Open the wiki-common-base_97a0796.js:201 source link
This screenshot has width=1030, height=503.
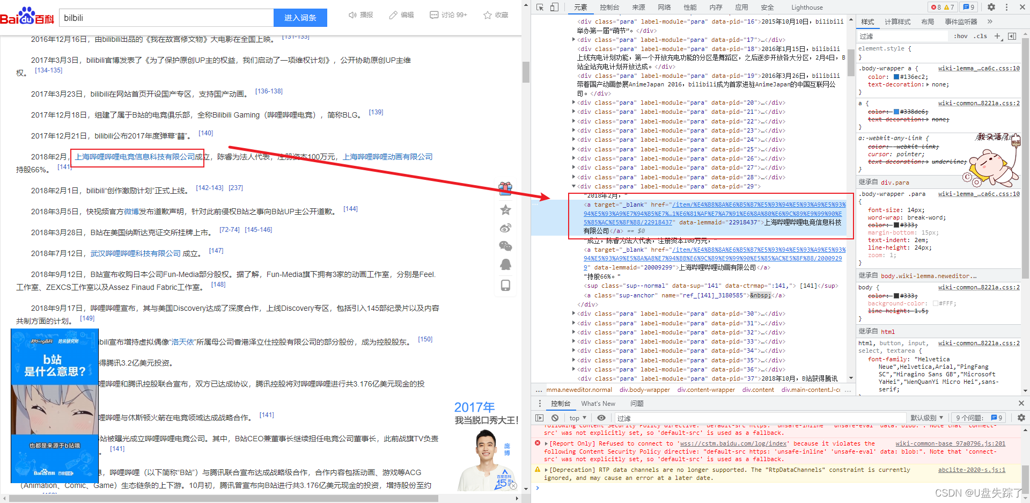[950, 443]
